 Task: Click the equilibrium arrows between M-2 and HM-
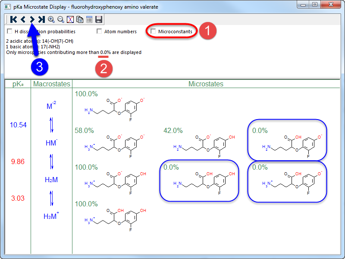click(x=51, y=125)
